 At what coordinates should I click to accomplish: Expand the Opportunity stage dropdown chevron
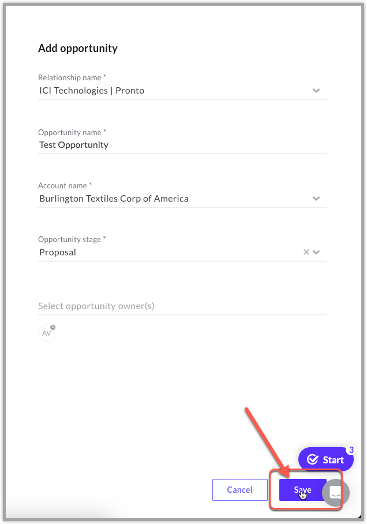point(316,252)
